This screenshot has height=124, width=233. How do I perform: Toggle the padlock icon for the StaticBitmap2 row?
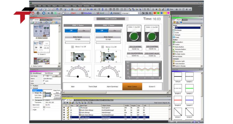click(x=68, y=113)
